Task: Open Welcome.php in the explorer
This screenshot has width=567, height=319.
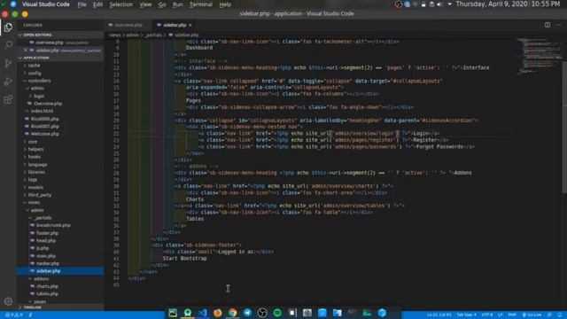Action: [x=44, y=134]
